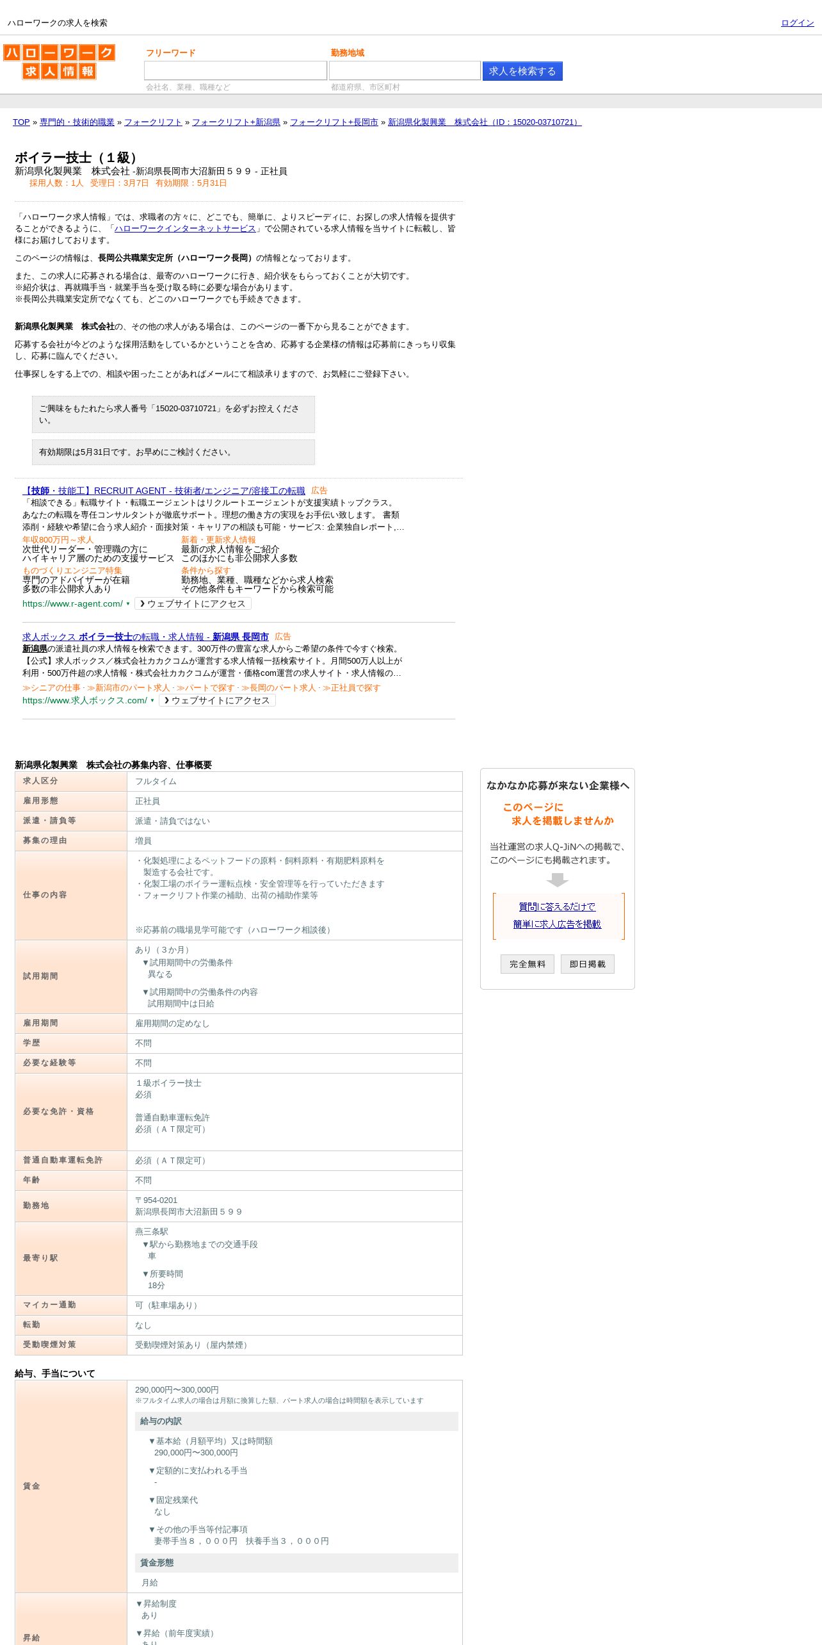Image resolution: width=822 pixels, height=1645 pixels.
Task: Open ハローワークインターネットサービス link
Action: (x=185, y=229)
